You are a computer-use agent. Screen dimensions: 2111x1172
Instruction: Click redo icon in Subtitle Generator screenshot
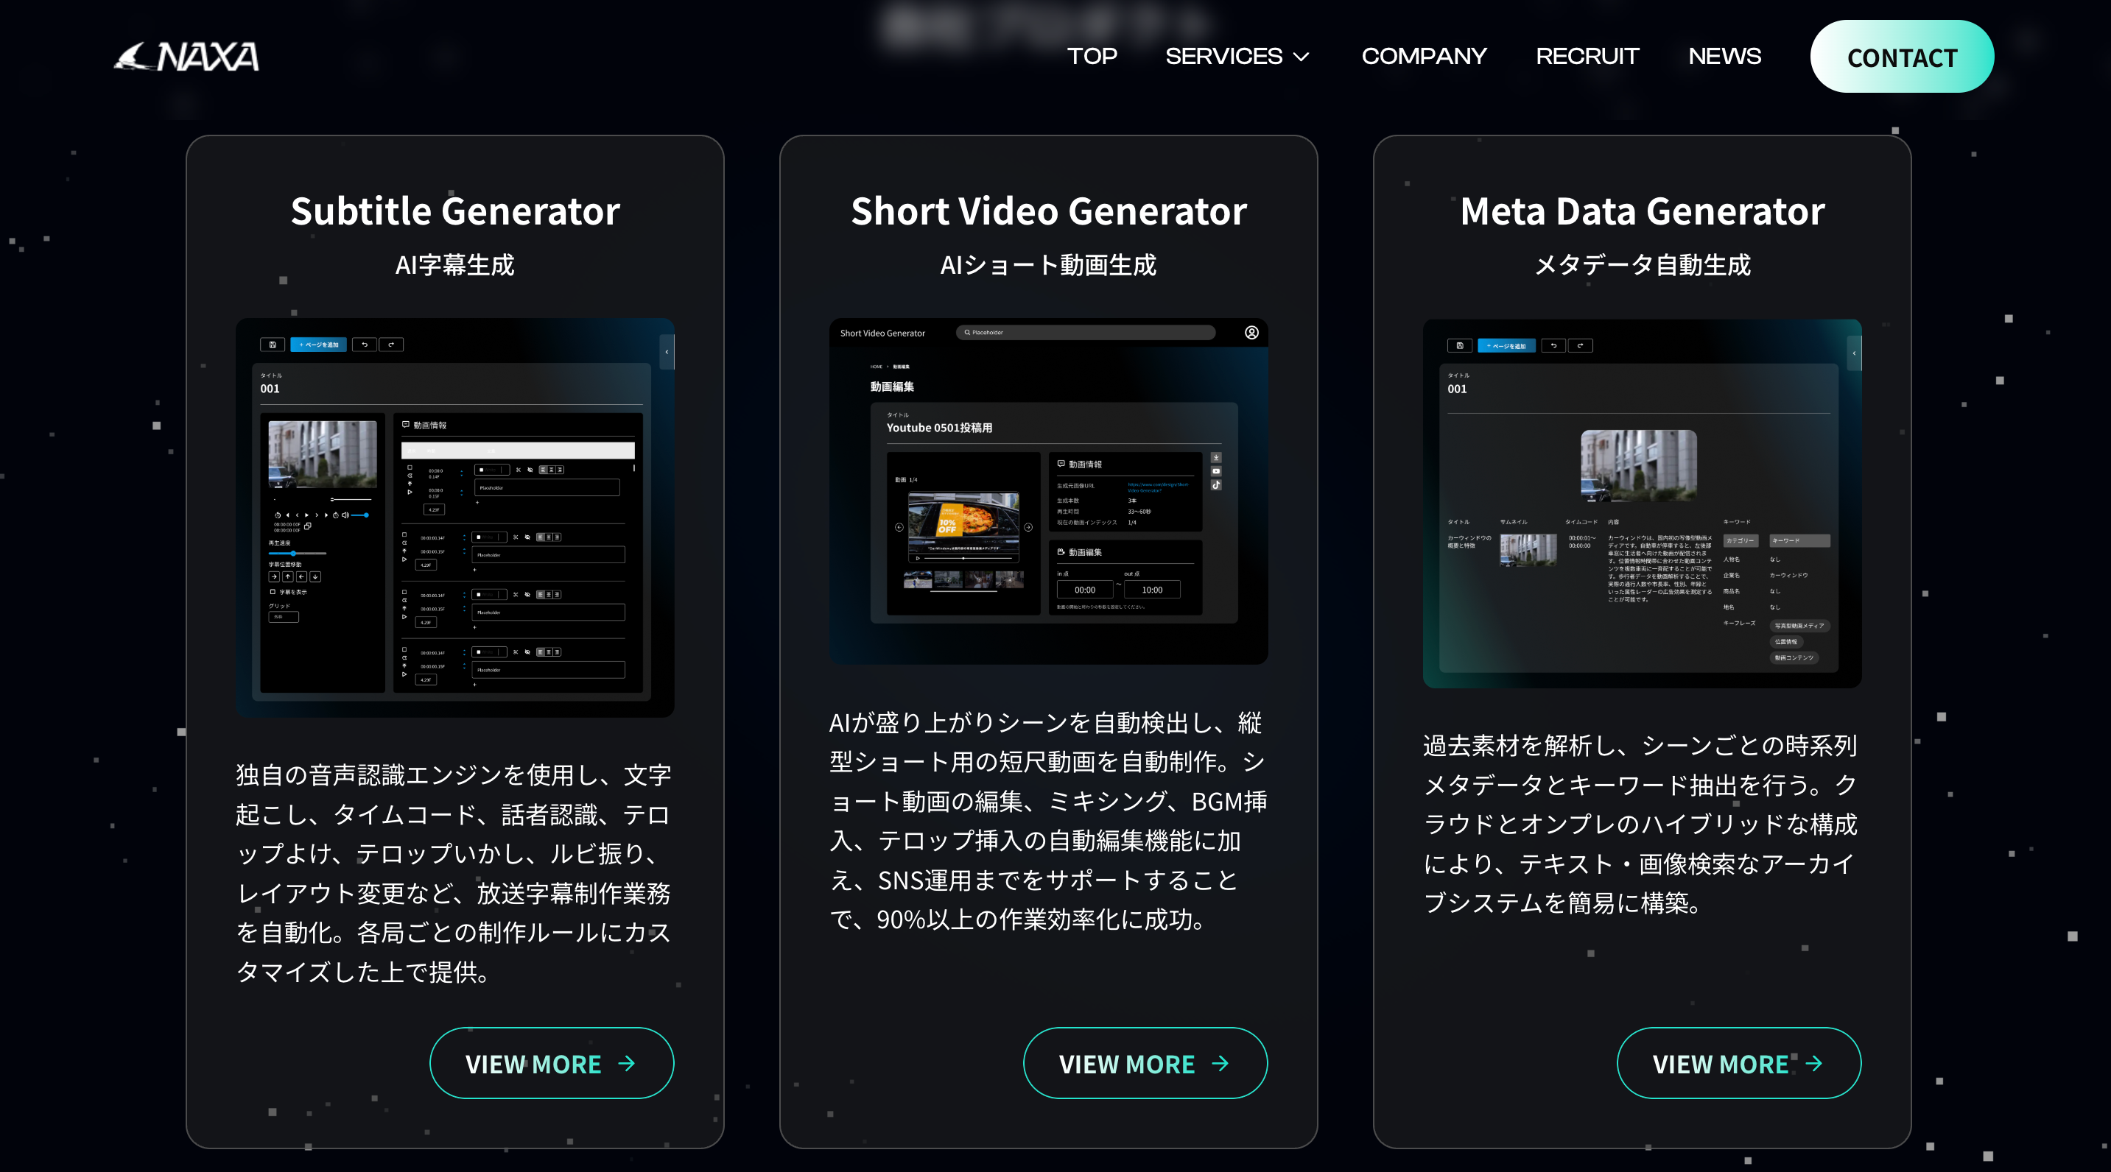391,345
